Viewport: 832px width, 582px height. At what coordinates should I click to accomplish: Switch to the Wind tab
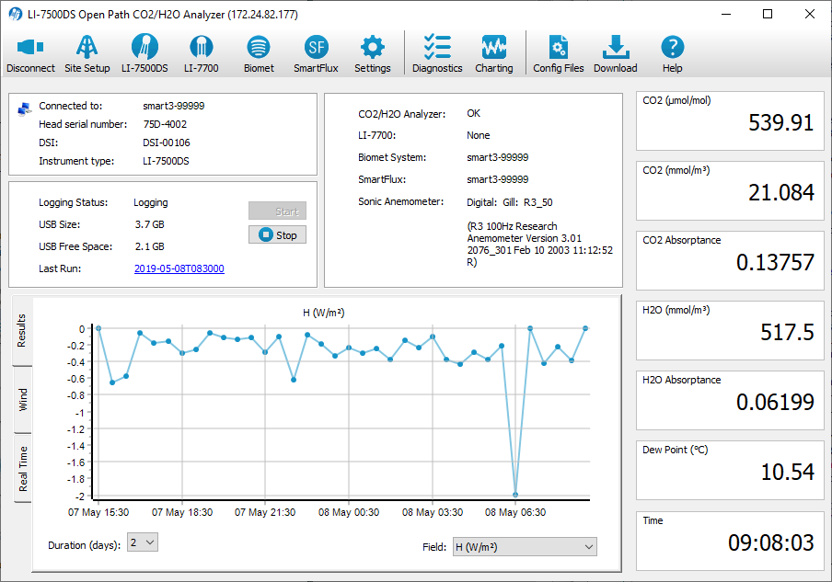pyautogui.click(x=22, y=400)
